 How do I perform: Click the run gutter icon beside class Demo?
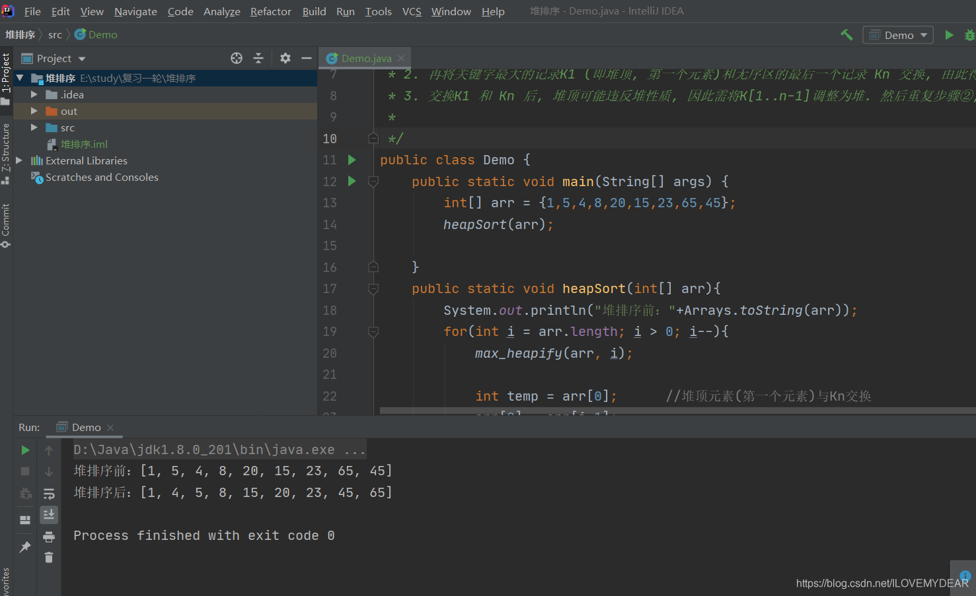point(352,160)
